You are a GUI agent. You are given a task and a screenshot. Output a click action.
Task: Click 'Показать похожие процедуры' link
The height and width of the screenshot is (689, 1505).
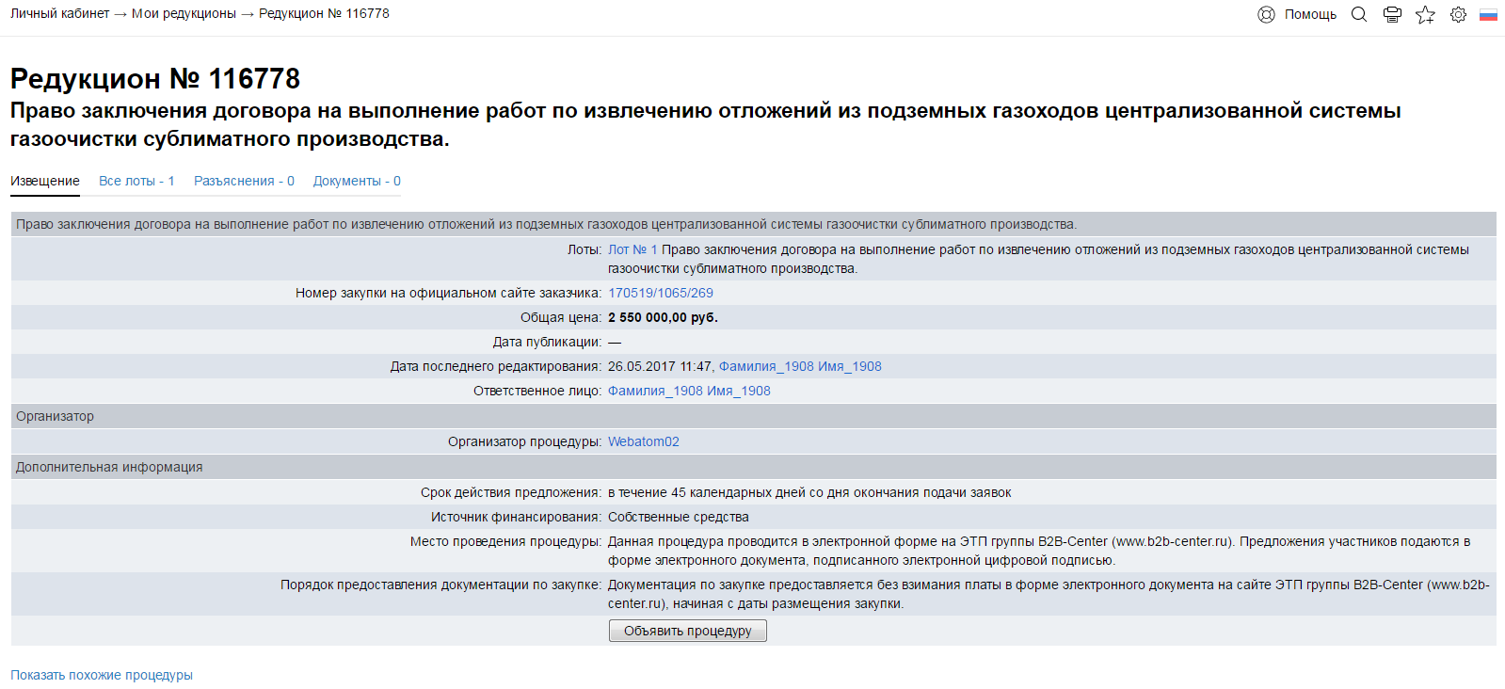coord(102,675)
